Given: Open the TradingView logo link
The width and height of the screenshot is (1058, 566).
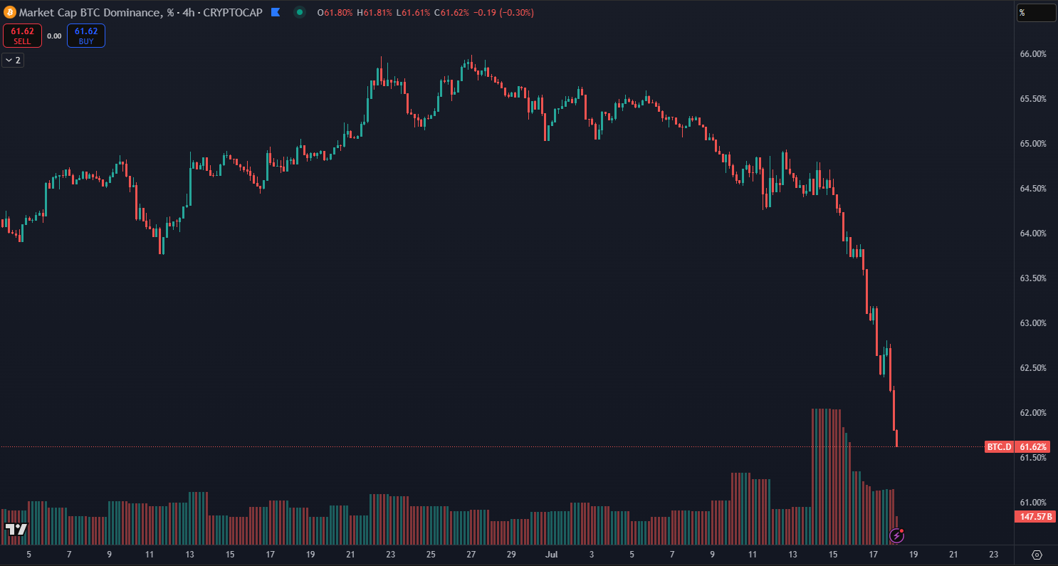Looking at the screenshot, I should pyautogui.click(x=16, y=529).
